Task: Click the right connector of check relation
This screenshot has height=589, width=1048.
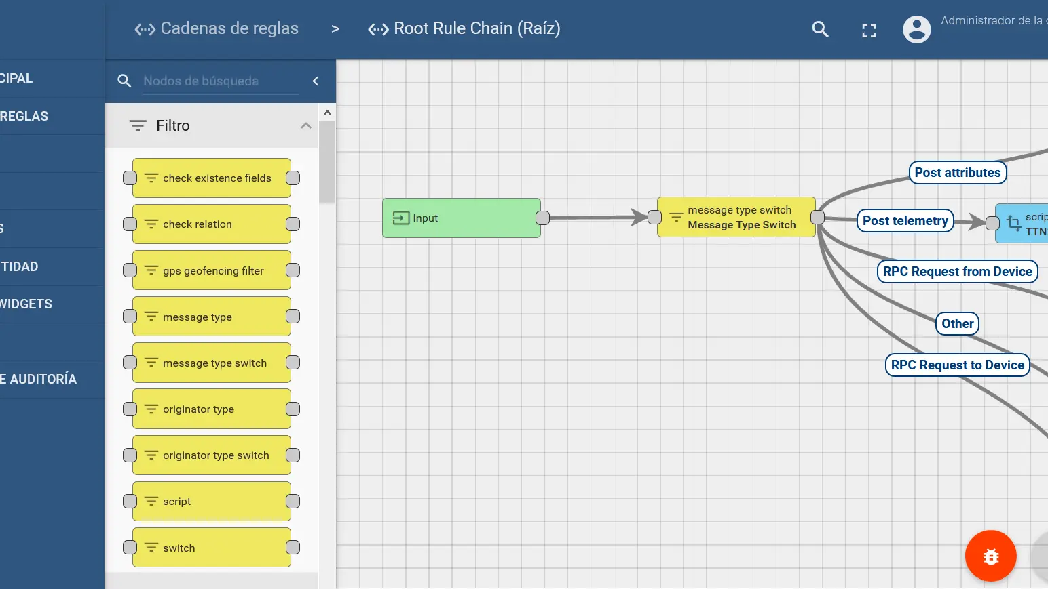Action: [293, 224]
